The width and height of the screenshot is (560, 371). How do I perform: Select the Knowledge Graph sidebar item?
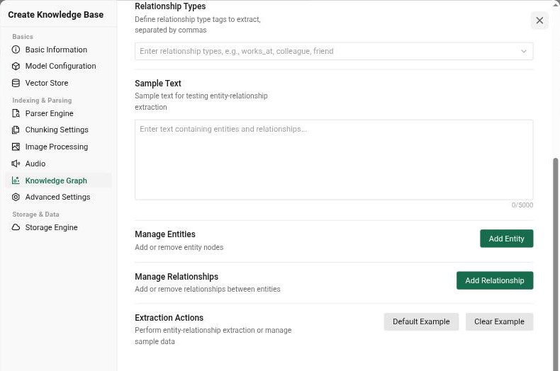click(58, 181)
